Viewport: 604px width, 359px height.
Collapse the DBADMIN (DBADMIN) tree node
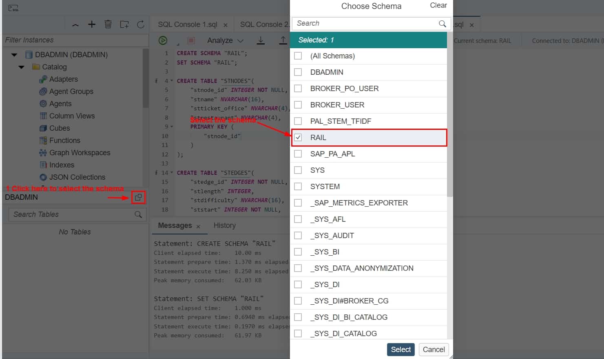pyautogui.click(x=14, y=54)
